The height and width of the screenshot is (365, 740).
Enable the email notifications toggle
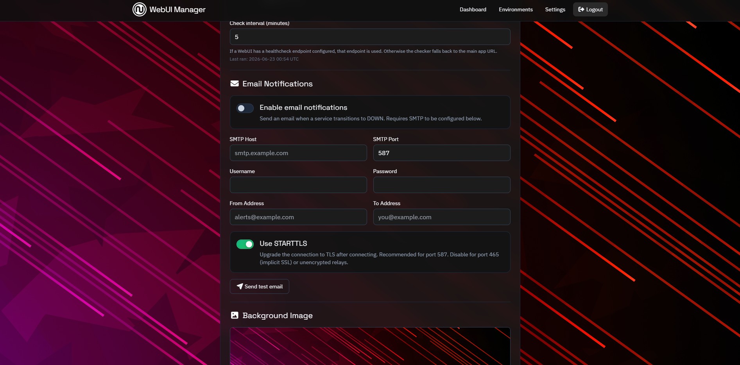pos(245,108)
